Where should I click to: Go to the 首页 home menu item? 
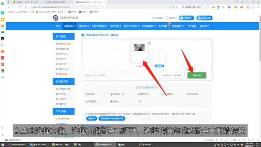(58, 26)
